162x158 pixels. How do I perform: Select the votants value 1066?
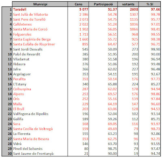click(134, 29)
